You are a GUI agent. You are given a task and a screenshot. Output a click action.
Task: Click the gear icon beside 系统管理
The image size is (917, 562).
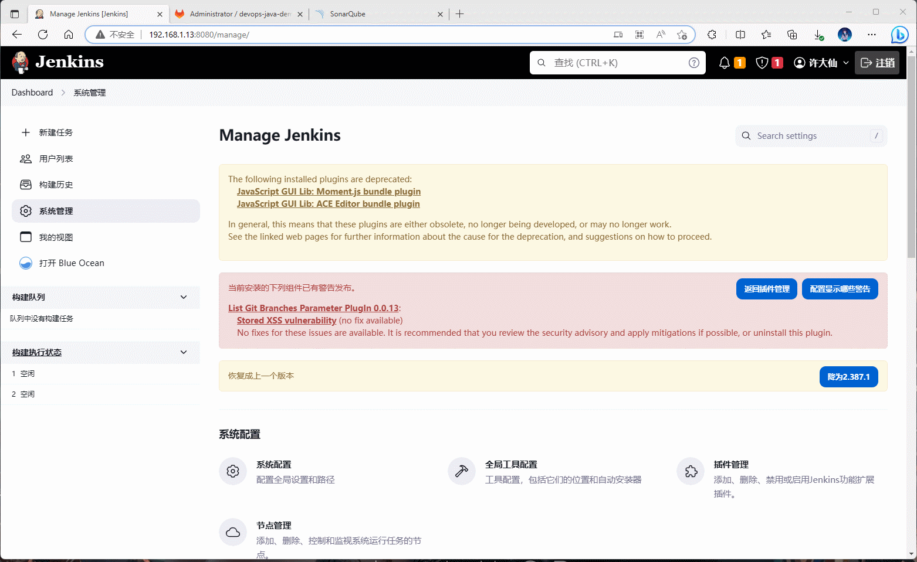pos(26,211)
